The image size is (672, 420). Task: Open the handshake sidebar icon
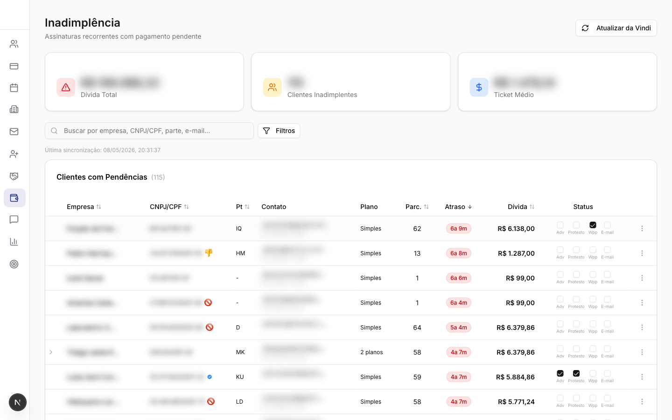click(x=14, y=176)
